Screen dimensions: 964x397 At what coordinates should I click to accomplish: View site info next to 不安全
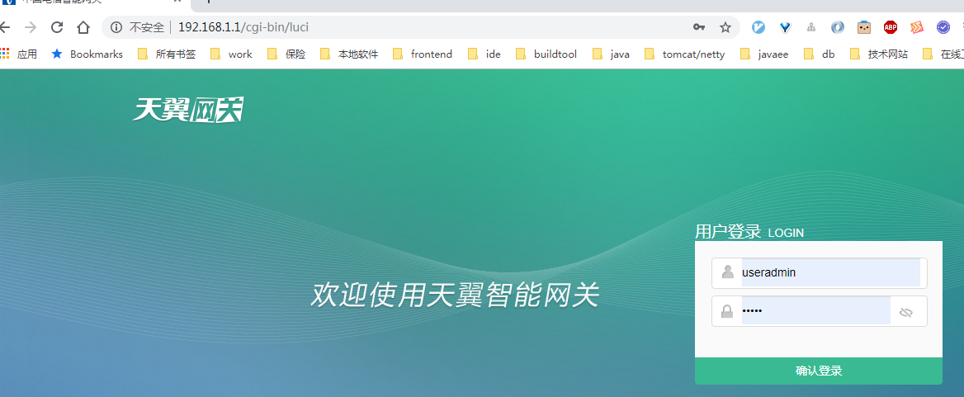[x=116, y=27]
